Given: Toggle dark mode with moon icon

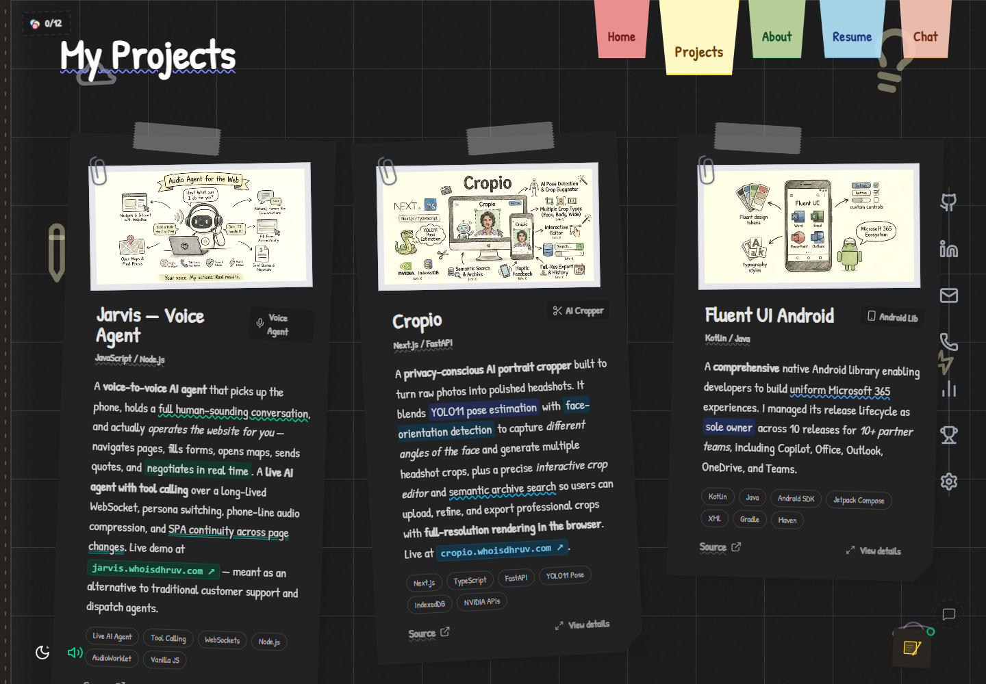Looking at the screenshot, I should [42, 652].
